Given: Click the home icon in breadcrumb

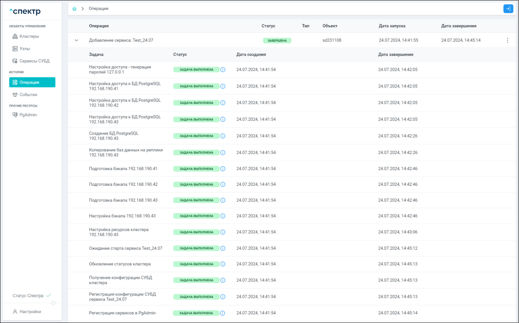Looking at the screenshot, I should [x=75, y=9].
